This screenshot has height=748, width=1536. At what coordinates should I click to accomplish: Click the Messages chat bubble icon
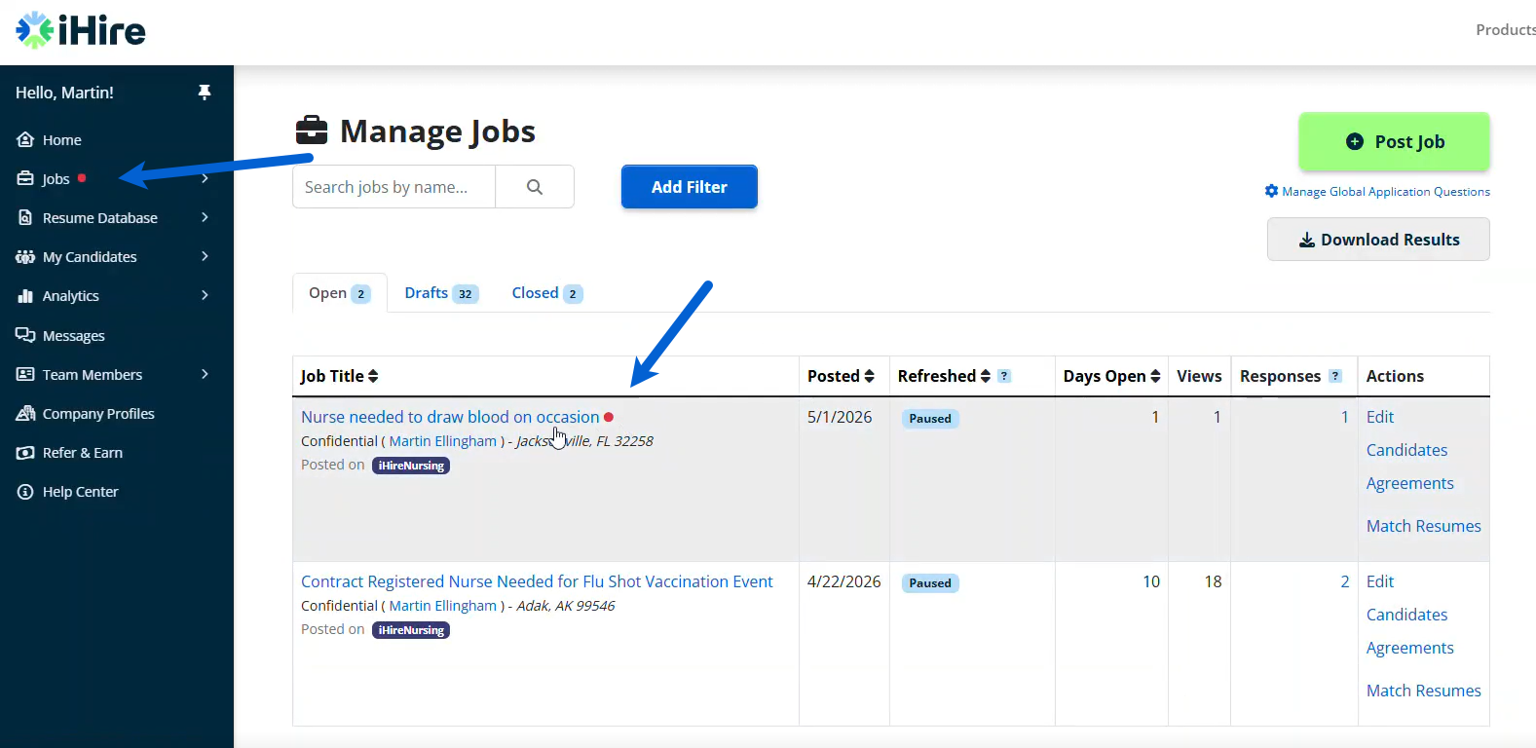coord(25,335)
